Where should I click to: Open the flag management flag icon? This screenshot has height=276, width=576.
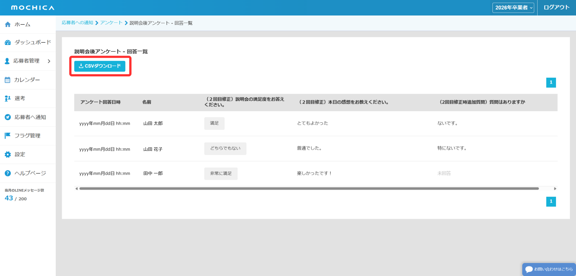8,136
